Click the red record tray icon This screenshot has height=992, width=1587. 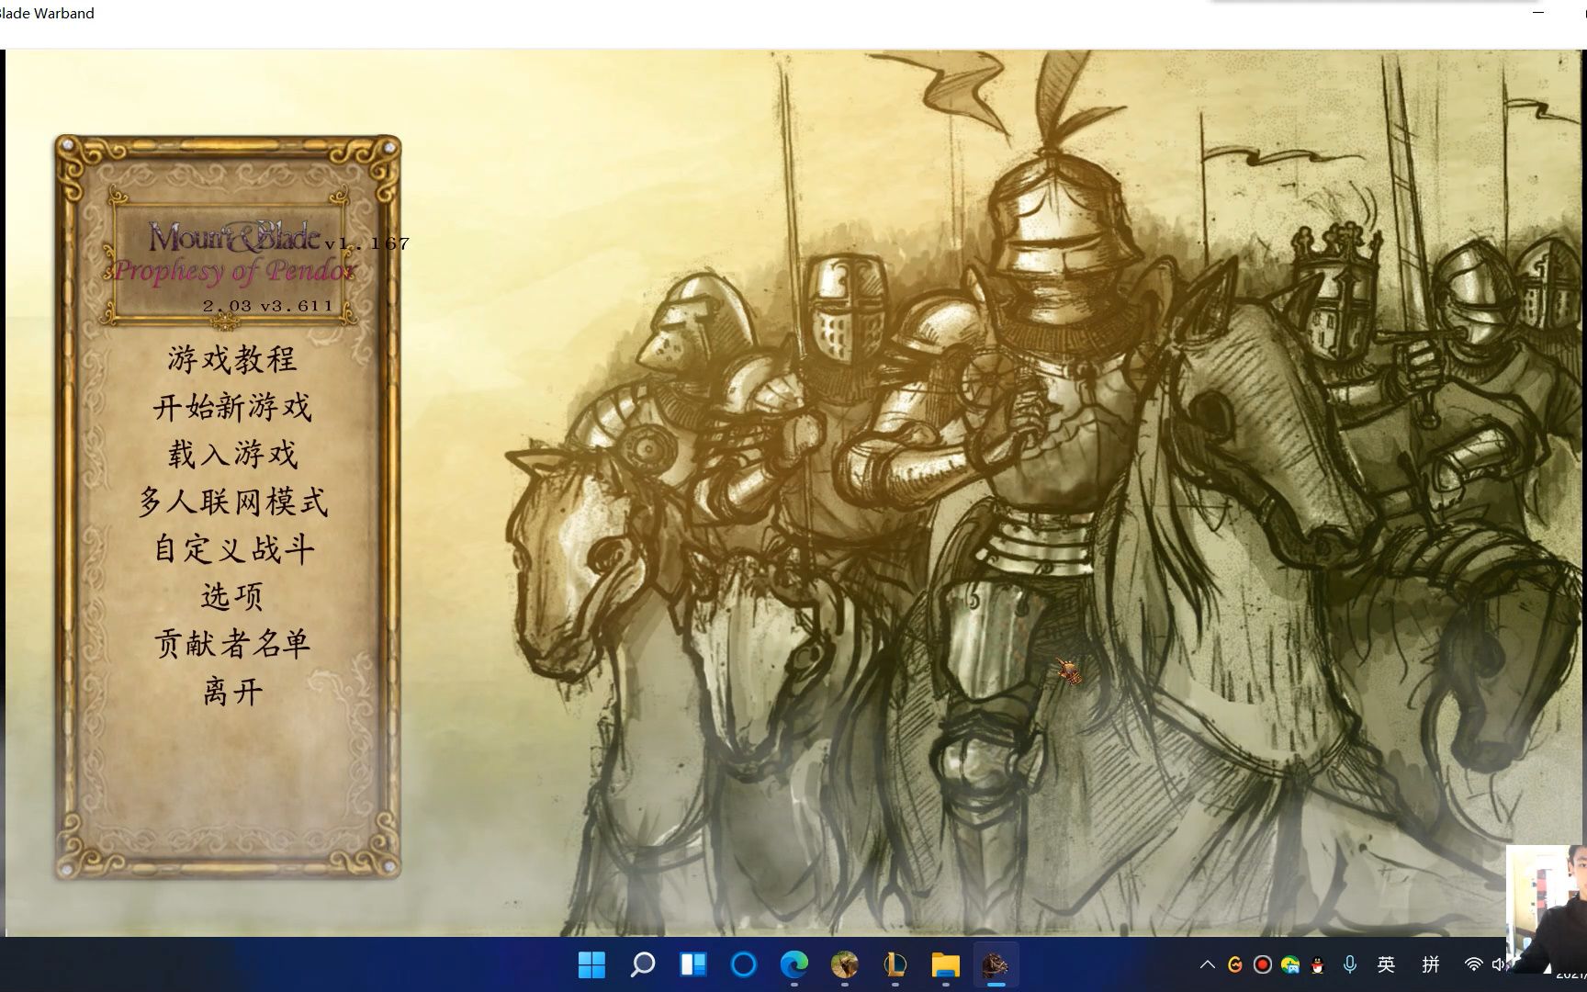[x=1263, y=964]
